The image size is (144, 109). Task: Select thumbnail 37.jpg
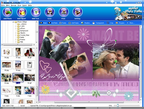tap(18, 52)
